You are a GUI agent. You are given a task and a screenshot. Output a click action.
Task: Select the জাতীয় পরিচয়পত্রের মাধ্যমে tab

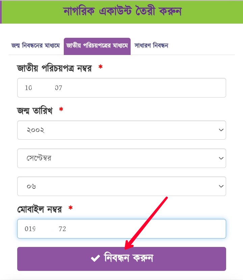[97, 46]
